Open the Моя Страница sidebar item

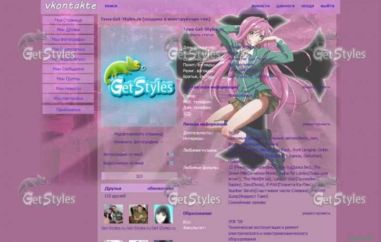[x=68, y=20]
